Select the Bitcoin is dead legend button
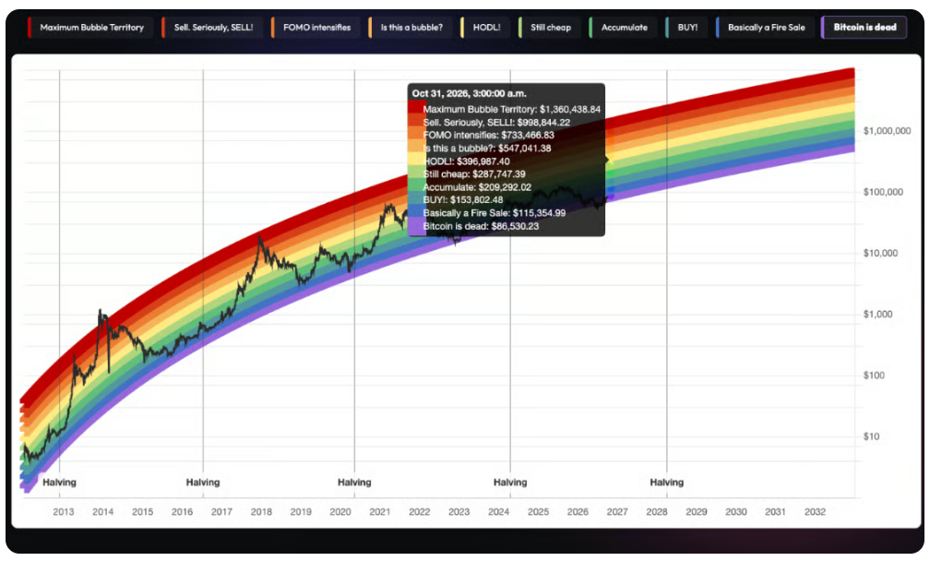The image size is (930, 561). click(x=864, y=28)
